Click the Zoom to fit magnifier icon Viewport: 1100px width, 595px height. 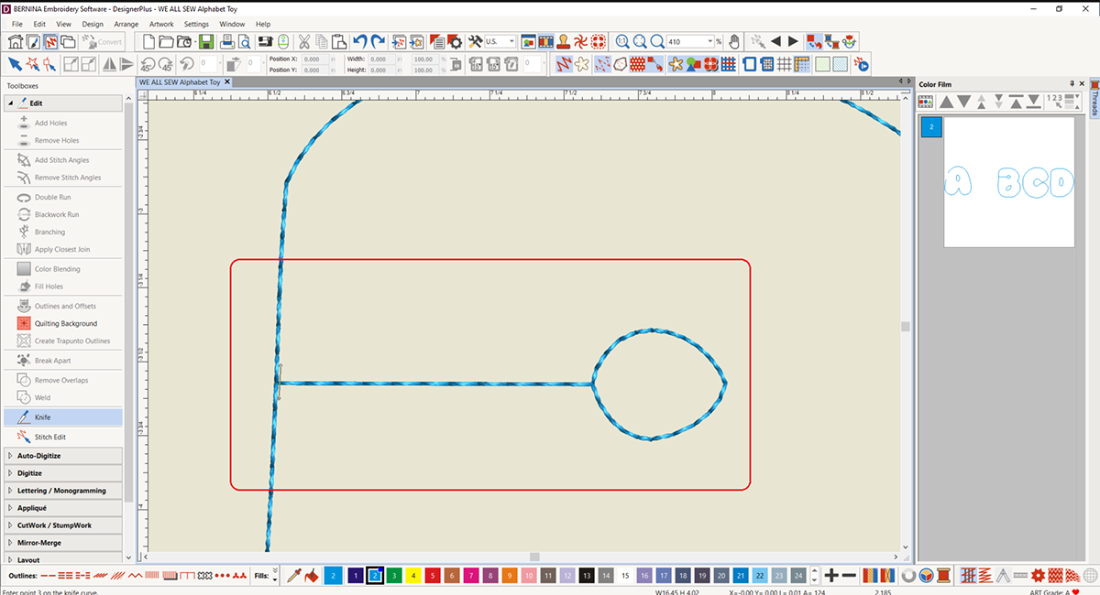(639, 41)
